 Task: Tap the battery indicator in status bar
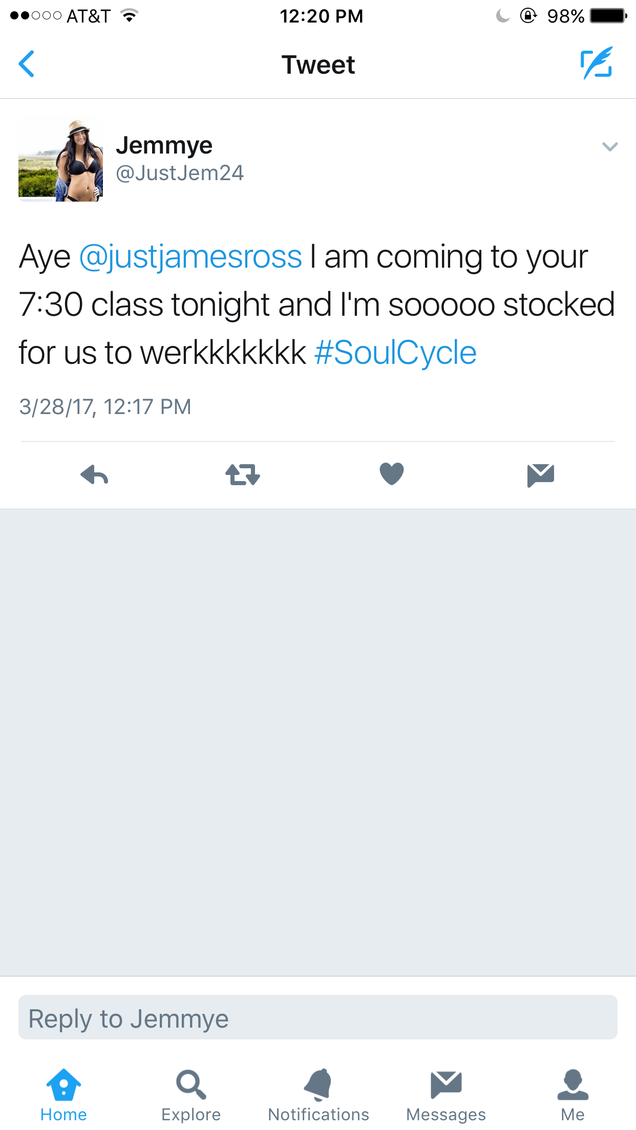point(608,16)
